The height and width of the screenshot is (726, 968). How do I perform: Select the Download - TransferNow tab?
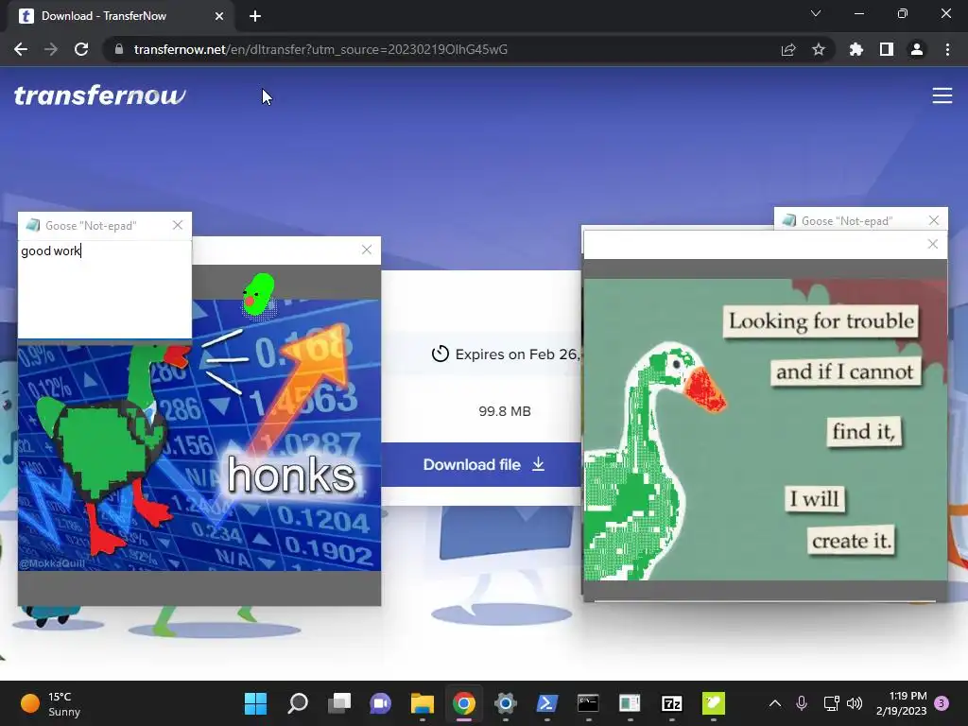click(x=121, y=16)
